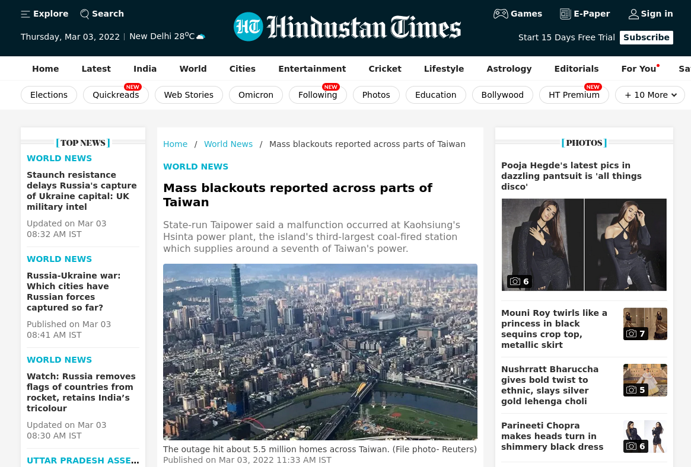Open Staunch resistance delays Russia's capture story
The height and width of the screenshot is (467, 691).
point(82,191)
